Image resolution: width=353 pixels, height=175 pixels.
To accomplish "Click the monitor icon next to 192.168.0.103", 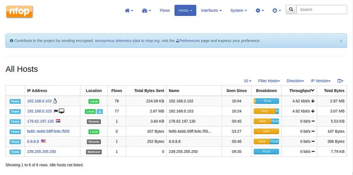I will tap(62, 111).
